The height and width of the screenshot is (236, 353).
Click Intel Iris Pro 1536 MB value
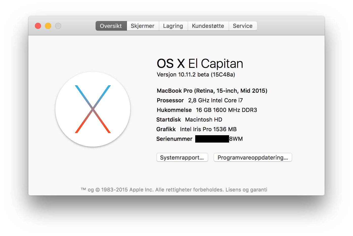(208, 129)
